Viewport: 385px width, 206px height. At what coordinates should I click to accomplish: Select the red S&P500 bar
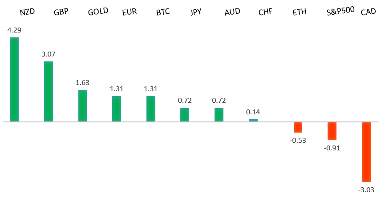click(332, 131)
